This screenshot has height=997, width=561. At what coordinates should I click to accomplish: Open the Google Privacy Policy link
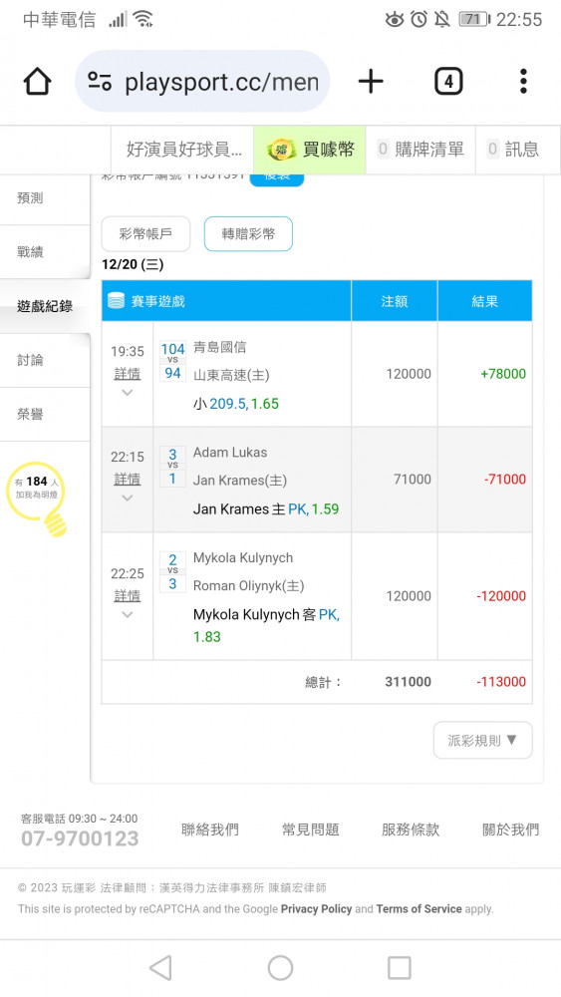[x=317, y=908]
